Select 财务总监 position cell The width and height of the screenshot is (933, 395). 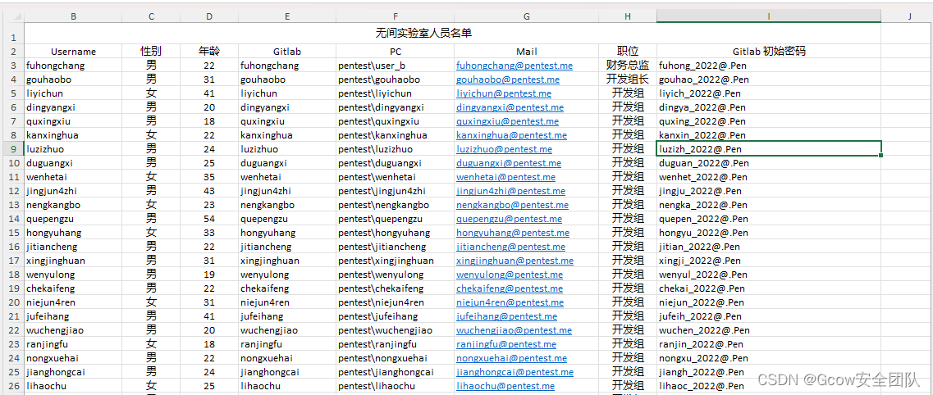click(x=628, y=66)
